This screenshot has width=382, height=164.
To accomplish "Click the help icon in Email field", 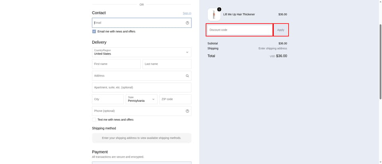I will coord(187,23).
